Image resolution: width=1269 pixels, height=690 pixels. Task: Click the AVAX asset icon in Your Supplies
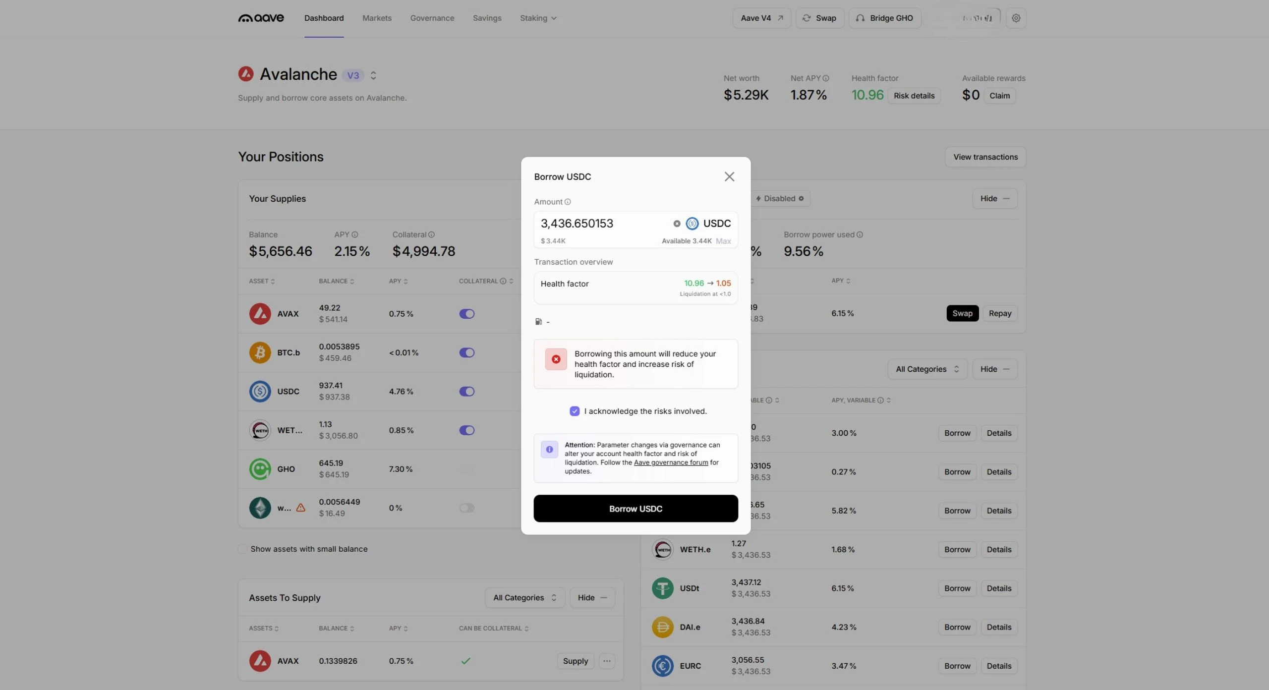(x=260, y=314)
